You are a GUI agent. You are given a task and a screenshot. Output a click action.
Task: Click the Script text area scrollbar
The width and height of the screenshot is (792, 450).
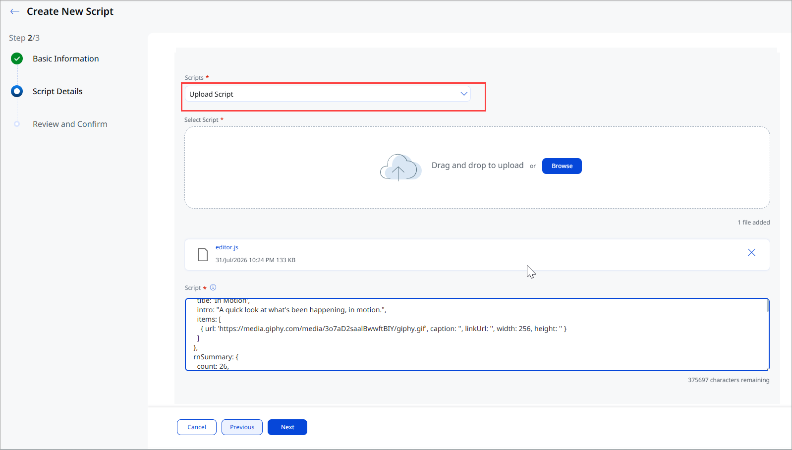click(x=768, y=305)
